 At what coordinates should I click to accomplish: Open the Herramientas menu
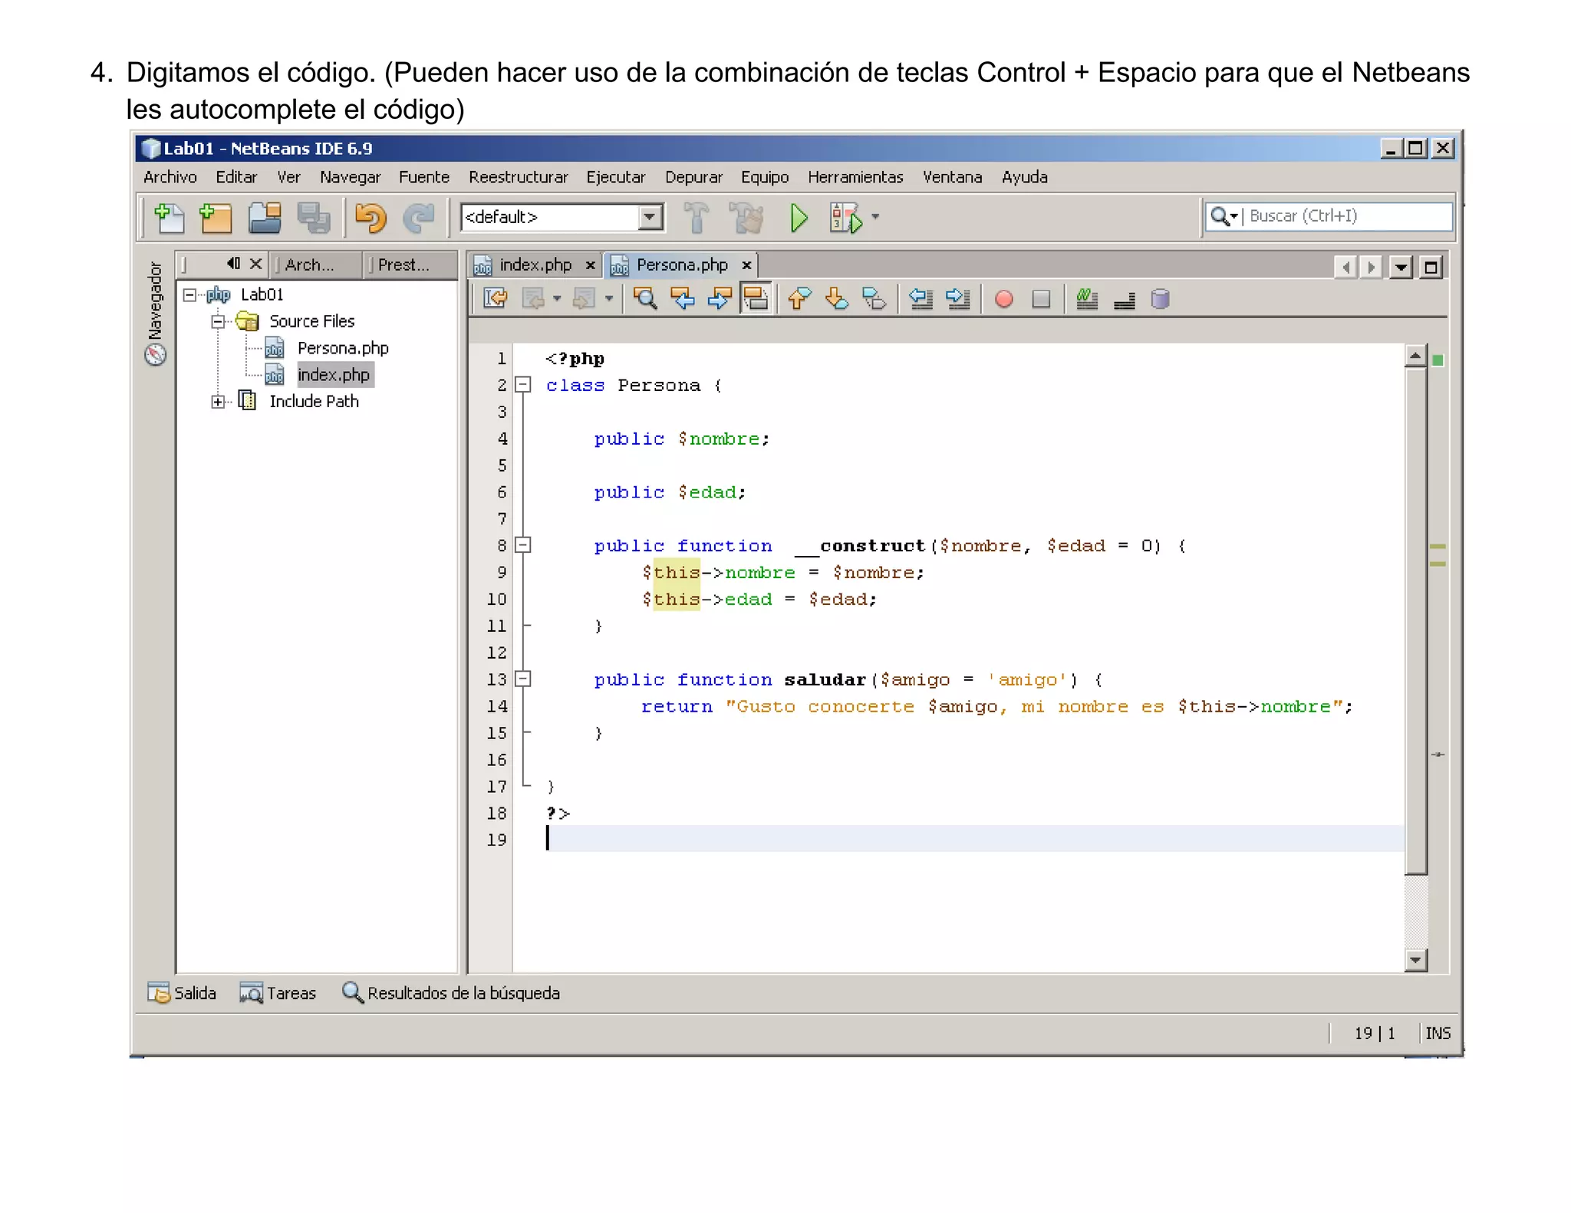tap(855, 177)
